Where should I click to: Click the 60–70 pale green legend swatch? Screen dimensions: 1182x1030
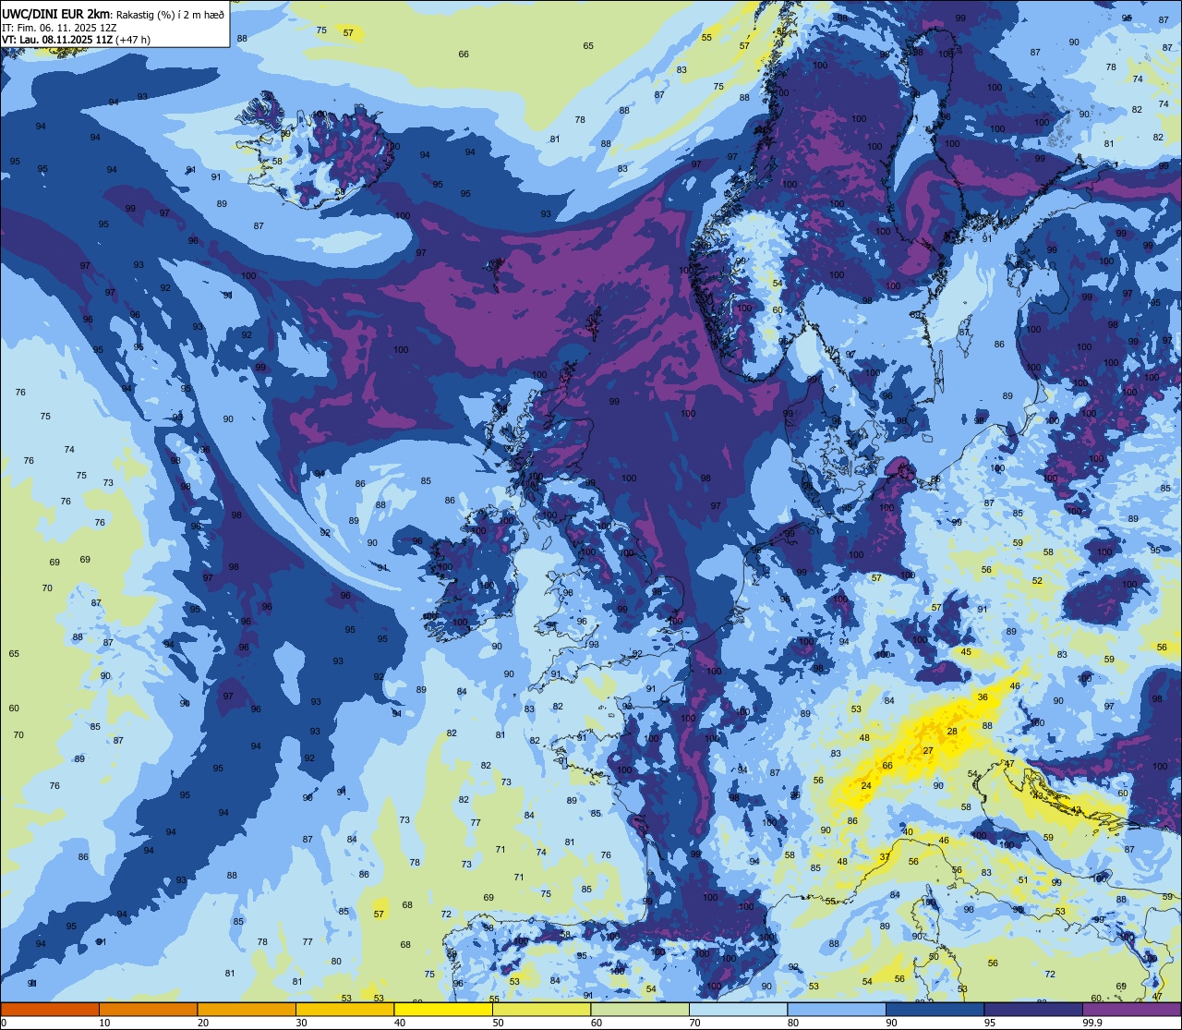(640, 1009)
